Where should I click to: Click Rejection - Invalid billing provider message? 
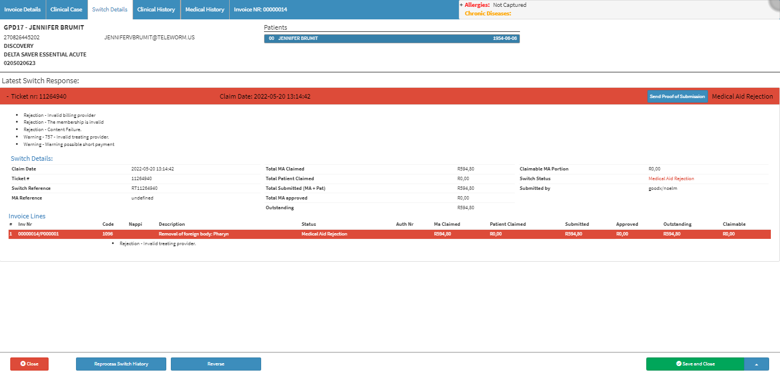click(x=59, y=115)
